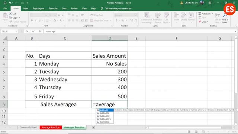The height and width of the screenshot is (134, 238).
Task: Open the View ribbon tab
Action: coord(84,9)
